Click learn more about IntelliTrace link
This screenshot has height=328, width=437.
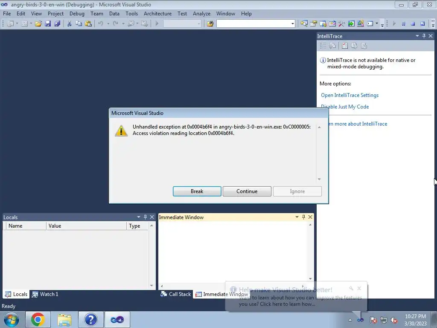(358, 123)
